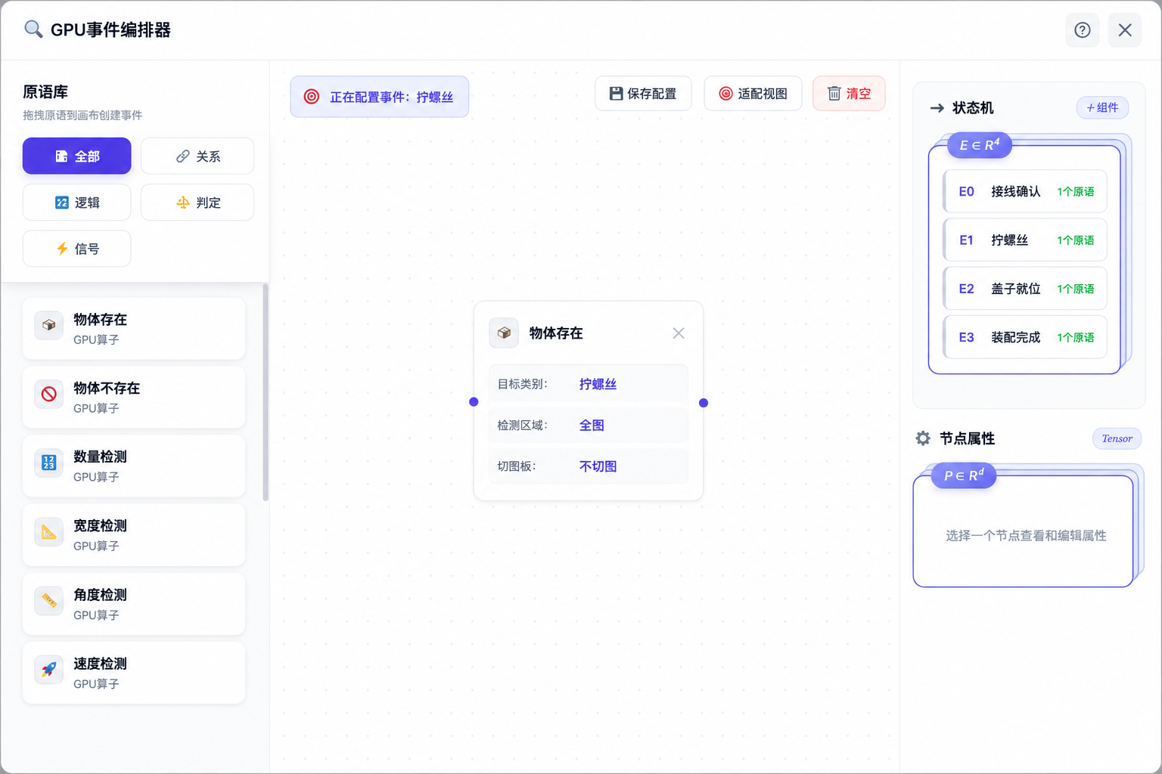Click the 数量检测 primitive title text
1162x774 pixels.
click(100, 457)
